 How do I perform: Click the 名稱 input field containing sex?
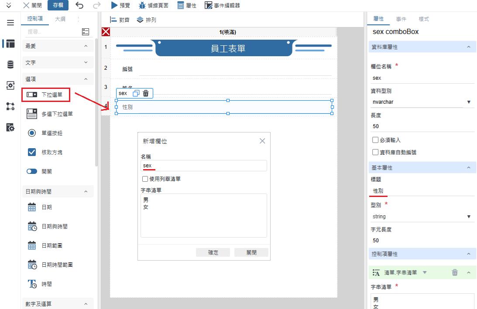click(203, 166)
